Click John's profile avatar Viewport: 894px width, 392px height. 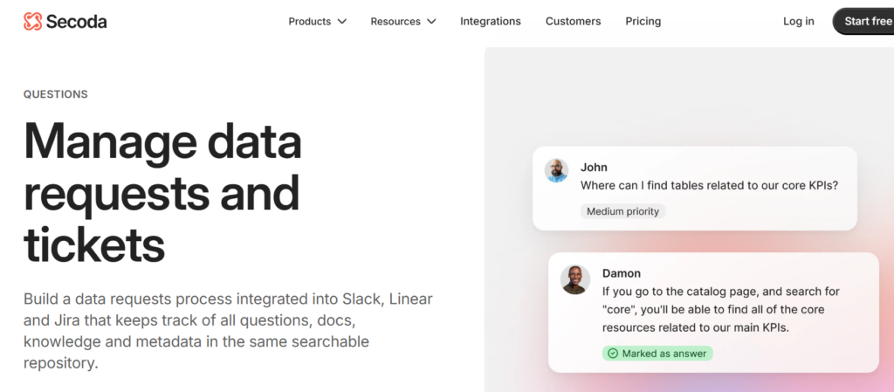(556, 170)
